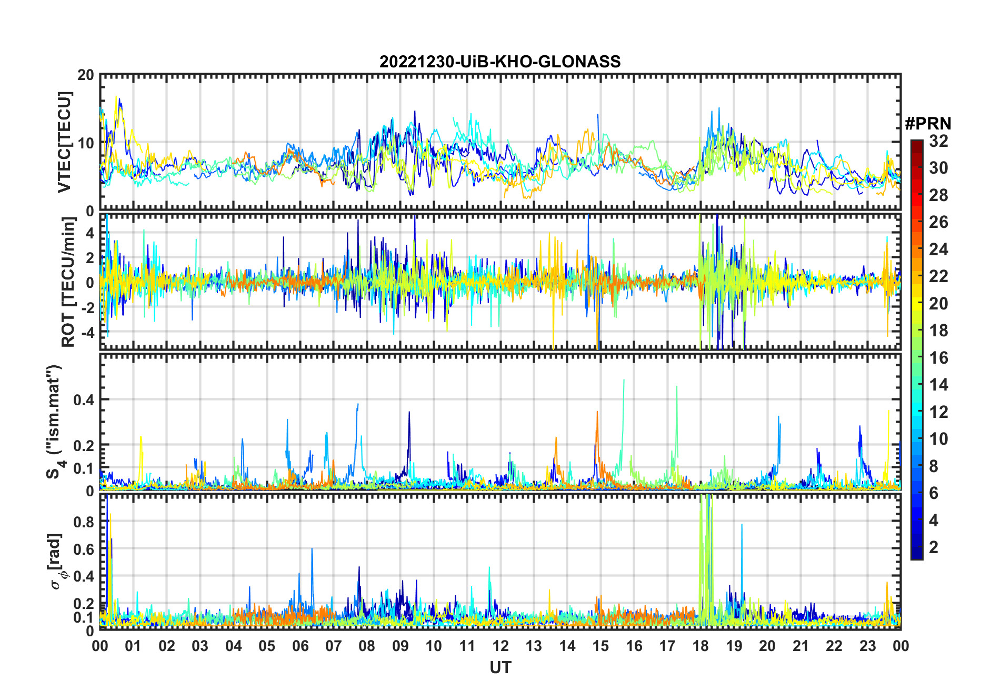Image resolution: width=1001 pixels, height=700 pixels.
Task: Click colorbar tick label 18 beside the colorbar
Action: (938, 331)
